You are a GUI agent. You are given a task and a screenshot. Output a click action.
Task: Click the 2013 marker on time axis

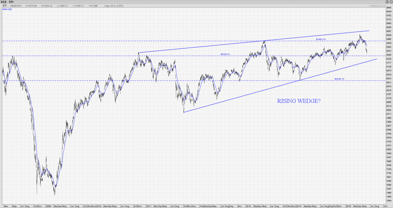click(247, 206)
